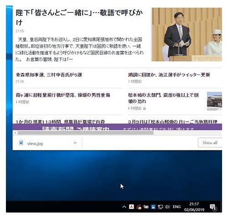This screenshot has width=228, height=218.
Task: Switch input language via ENG indicator
Action: click(x=176, y=207)
